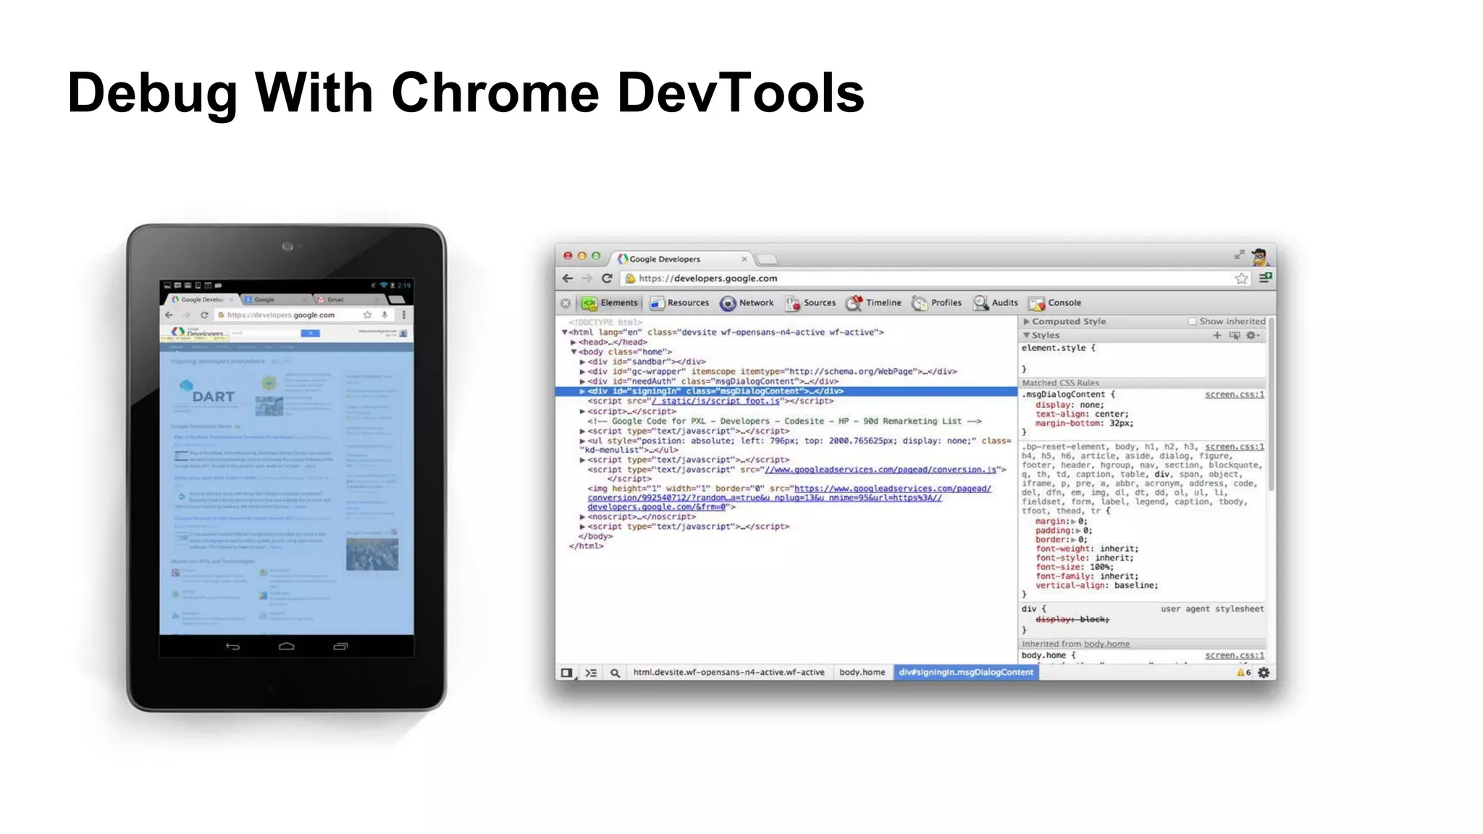Switch to the Sources panel

[x=810, y=303]
